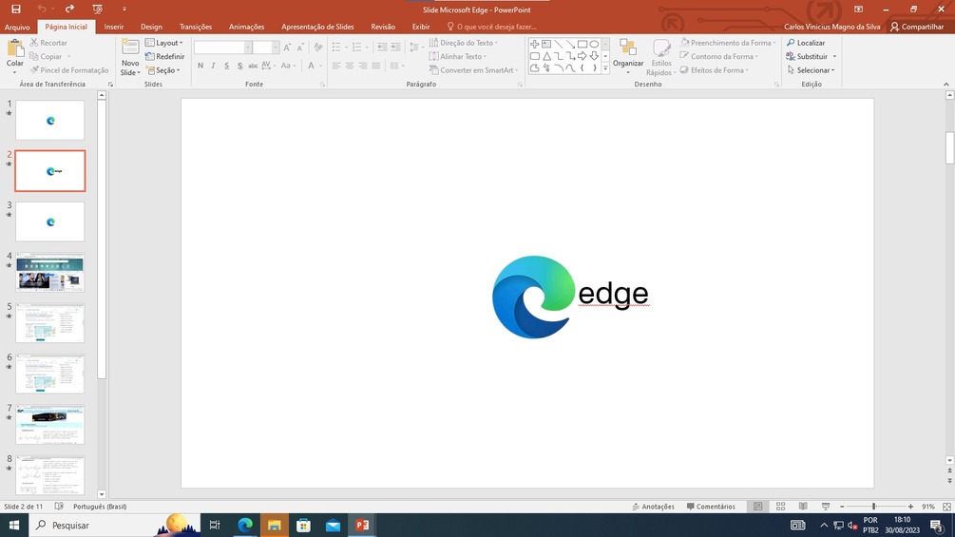Start slideshow from status bar icon
The width and height of the screenshot is (955, 537).
point(825,507)
